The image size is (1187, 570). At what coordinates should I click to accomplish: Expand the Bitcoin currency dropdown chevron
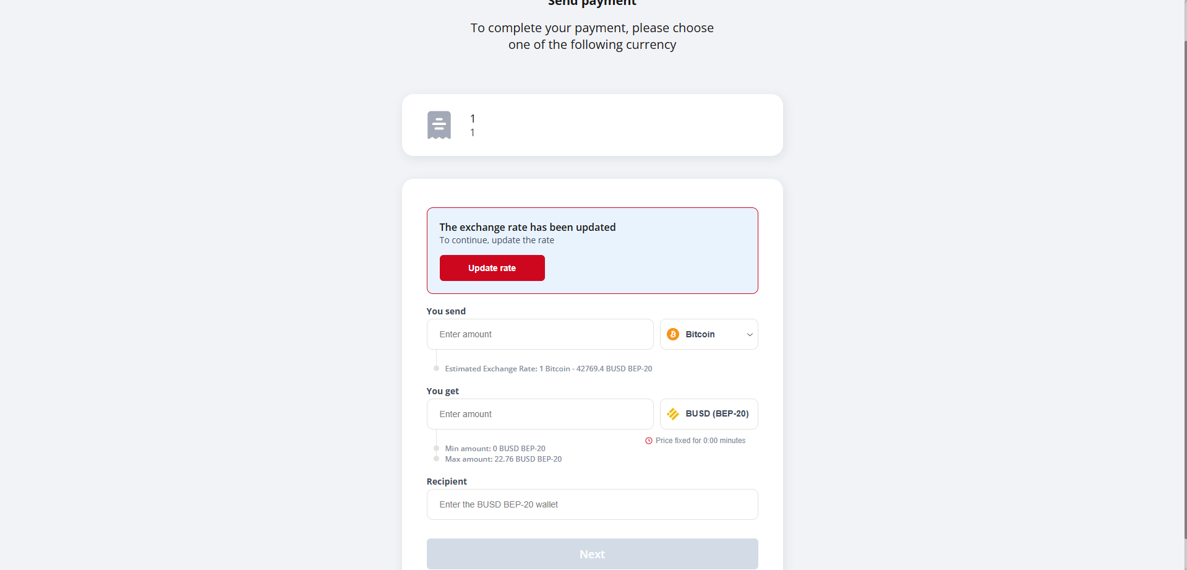pos(750,335)
